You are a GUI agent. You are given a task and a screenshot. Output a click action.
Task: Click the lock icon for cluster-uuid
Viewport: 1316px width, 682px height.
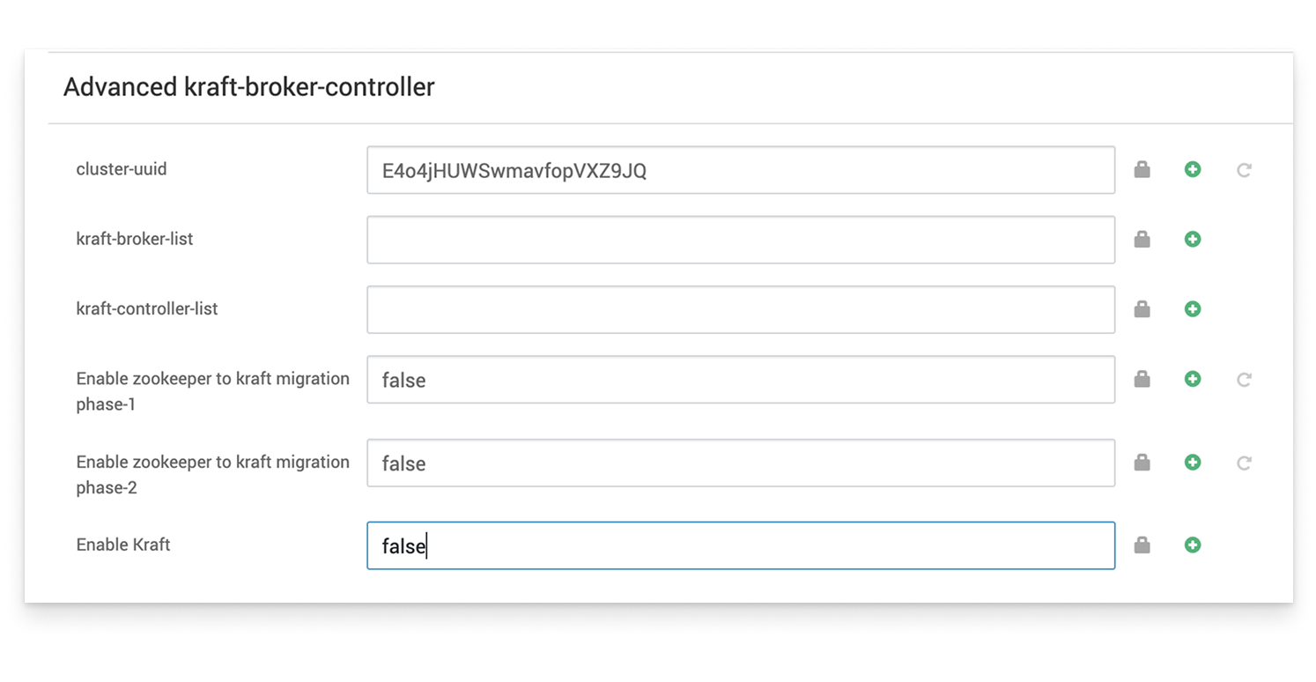tap(1142, 170)
